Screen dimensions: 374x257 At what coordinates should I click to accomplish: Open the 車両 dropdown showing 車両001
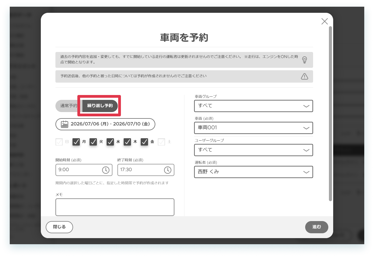[253, 128]
